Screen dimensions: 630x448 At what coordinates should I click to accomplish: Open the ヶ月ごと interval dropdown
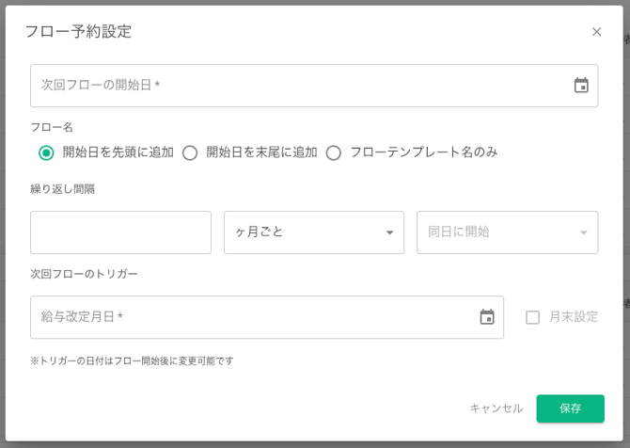[303, 232]
